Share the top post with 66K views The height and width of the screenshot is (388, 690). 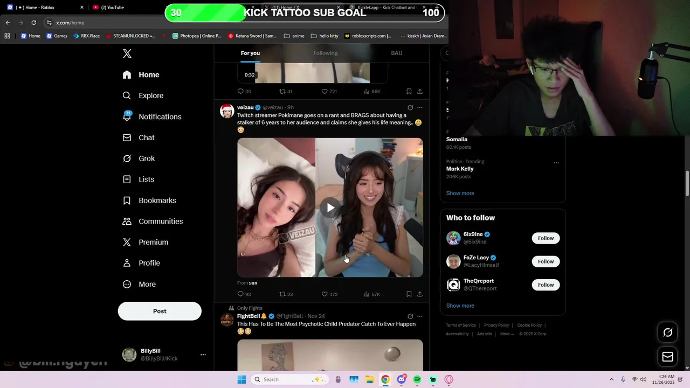[420, 92]
